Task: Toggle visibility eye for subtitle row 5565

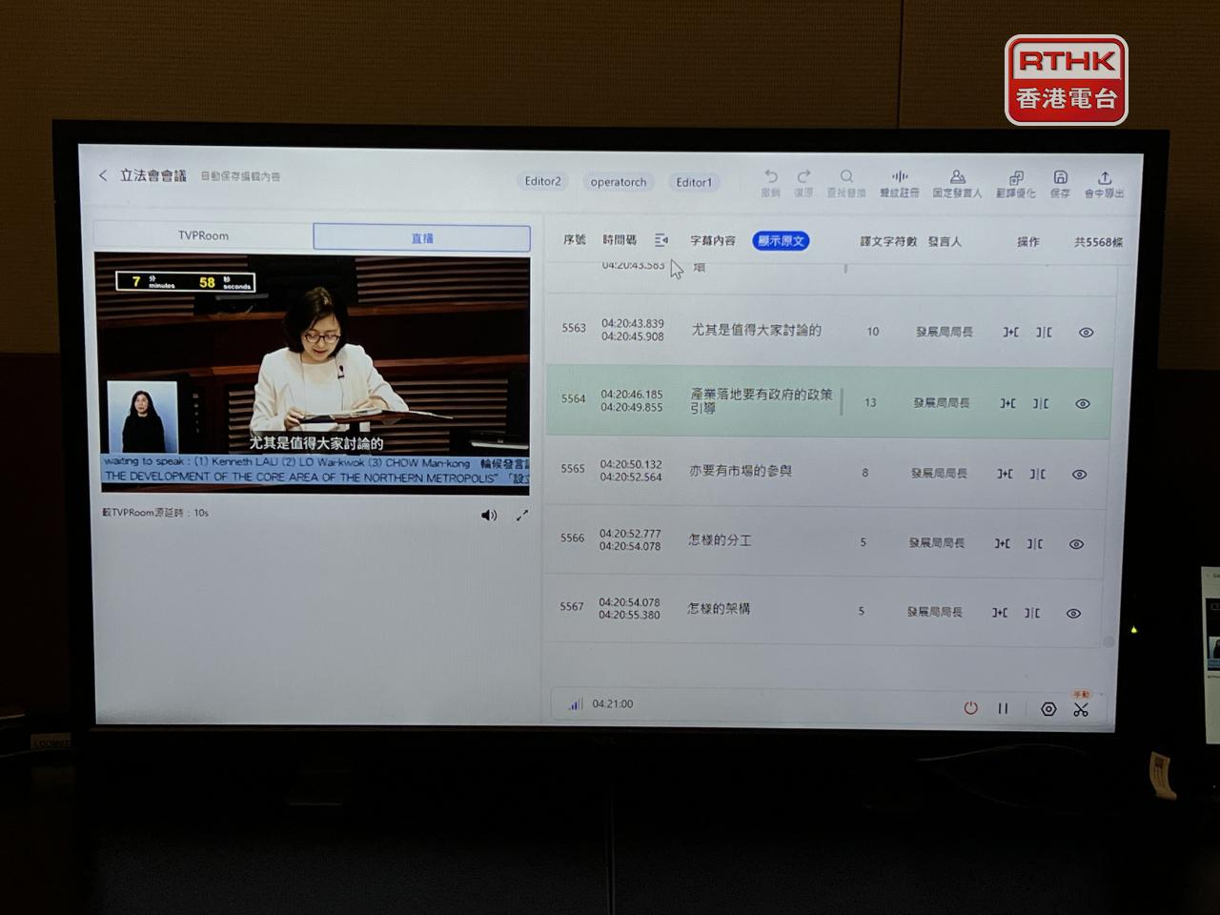Action: (x=1079, y=475)
